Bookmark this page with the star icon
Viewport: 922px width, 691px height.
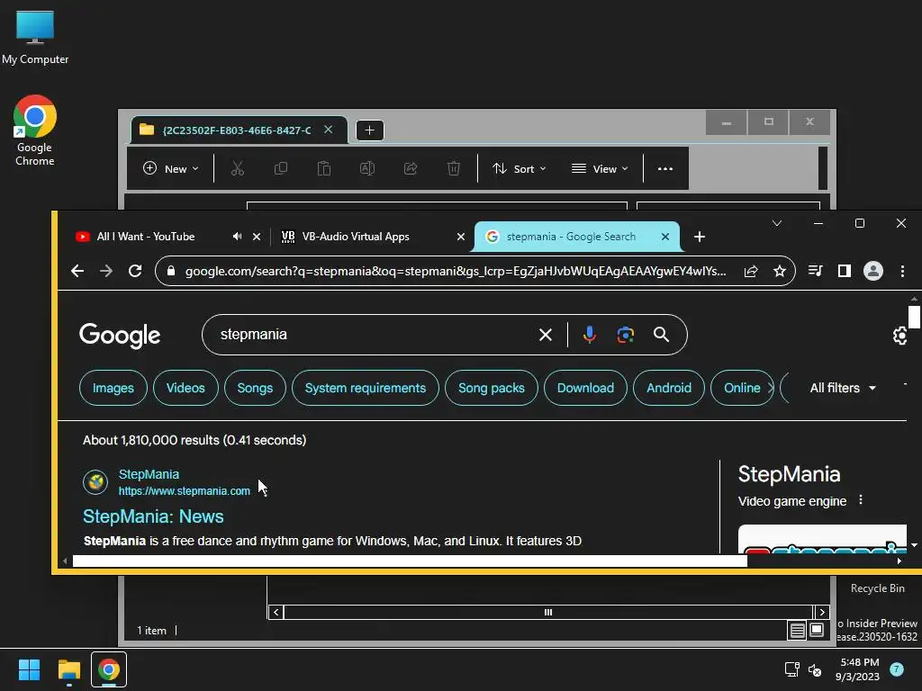(x=780, y=271)
